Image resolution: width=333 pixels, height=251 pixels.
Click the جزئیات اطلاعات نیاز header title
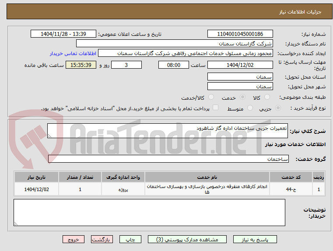[x=300, y=12]
